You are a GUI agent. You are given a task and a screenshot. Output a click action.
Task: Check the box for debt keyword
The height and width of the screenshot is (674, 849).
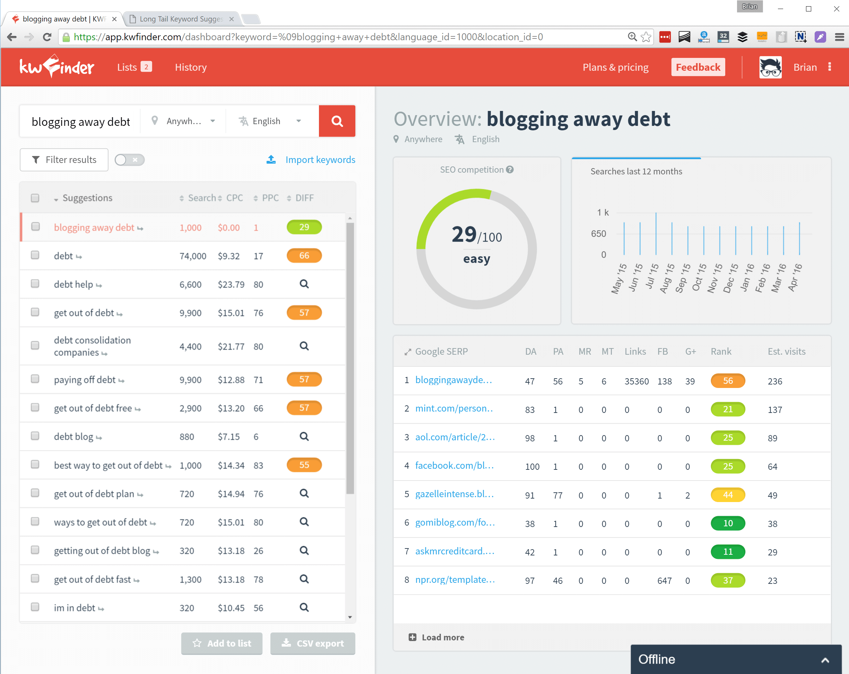coord(35,255)
